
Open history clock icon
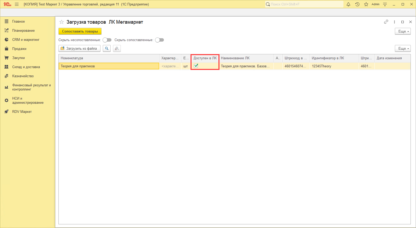coord(357,4)
